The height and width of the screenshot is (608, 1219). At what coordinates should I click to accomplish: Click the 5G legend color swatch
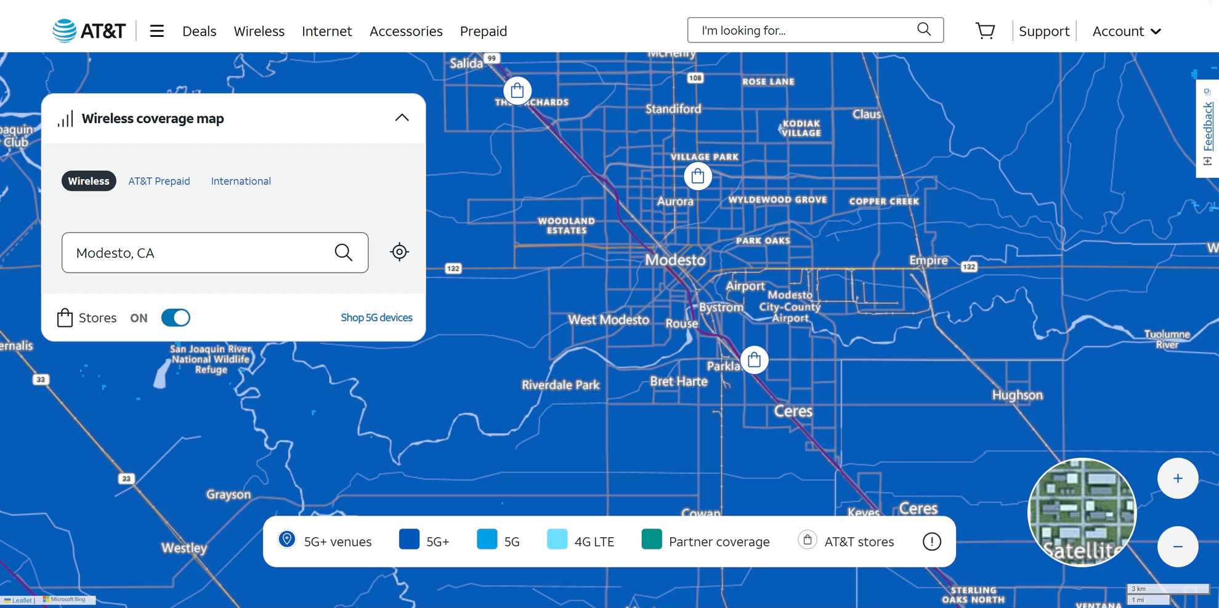pyautogui.click(x=487, y=540)
